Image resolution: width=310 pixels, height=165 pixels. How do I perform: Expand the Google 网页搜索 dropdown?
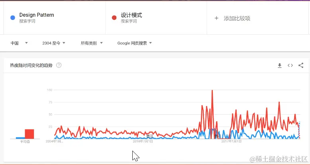click(134, 43)
